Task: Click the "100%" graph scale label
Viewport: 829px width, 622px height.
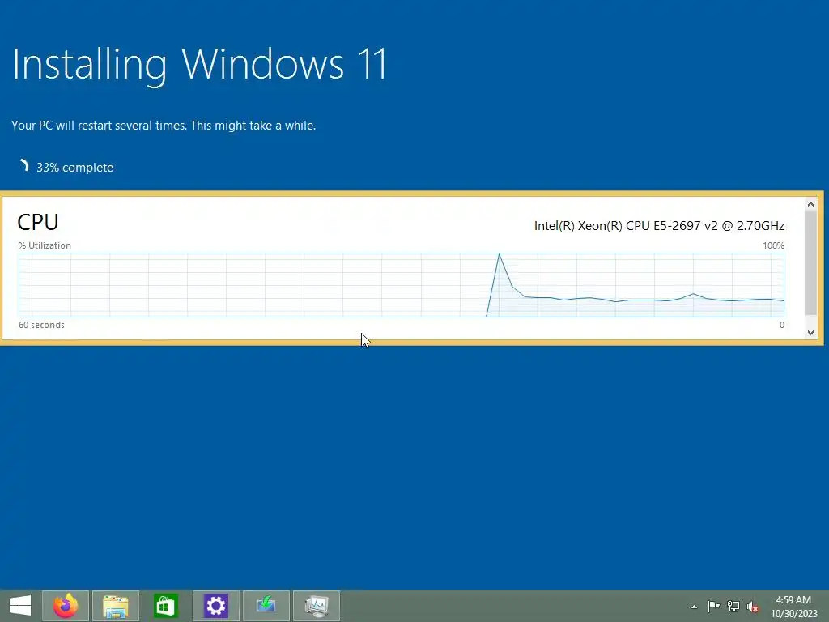Action: point(773,245)
